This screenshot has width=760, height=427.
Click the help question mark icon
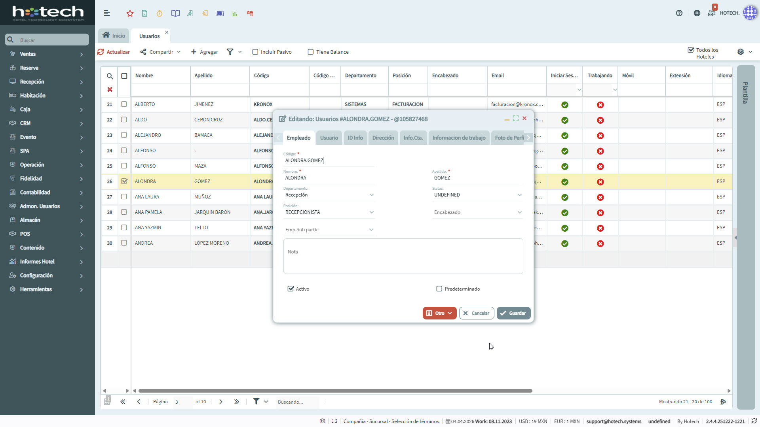pyautogui.click(x=679, y=13)
